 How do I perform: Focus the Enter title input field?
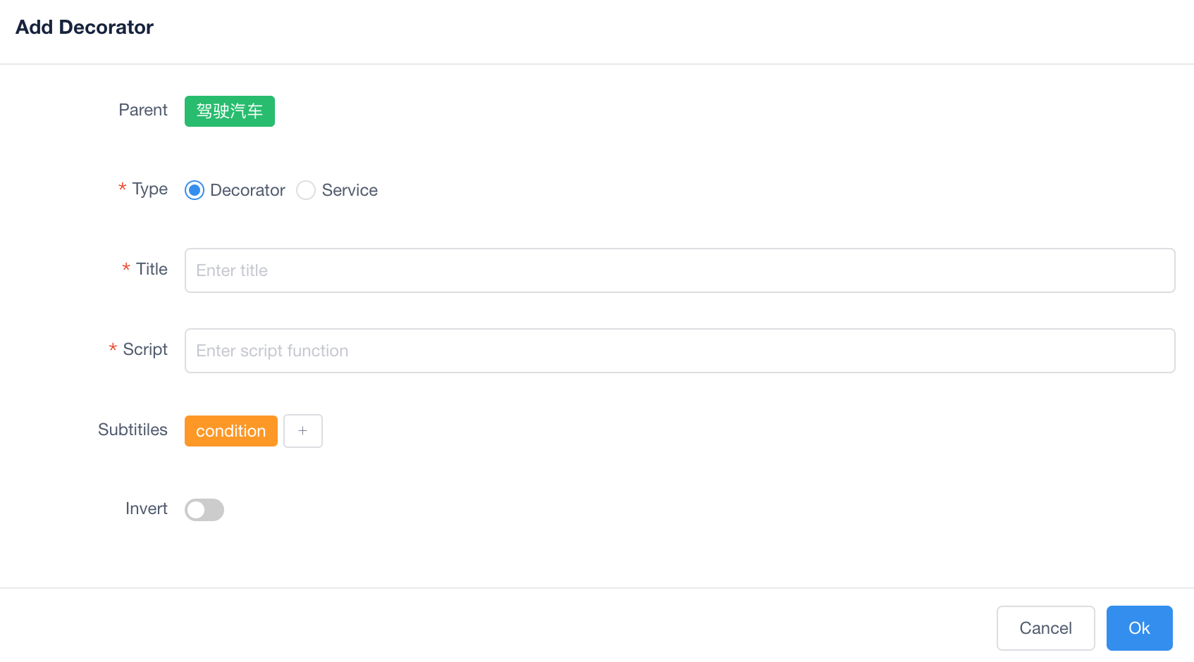tap(679, 270)
